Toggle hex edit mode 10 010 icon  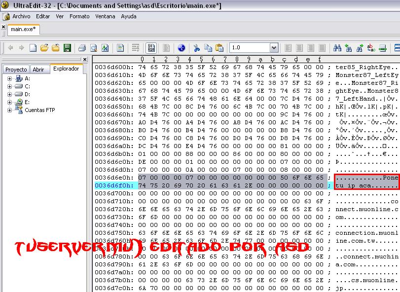pyautogui.click(x=151, y=48)
